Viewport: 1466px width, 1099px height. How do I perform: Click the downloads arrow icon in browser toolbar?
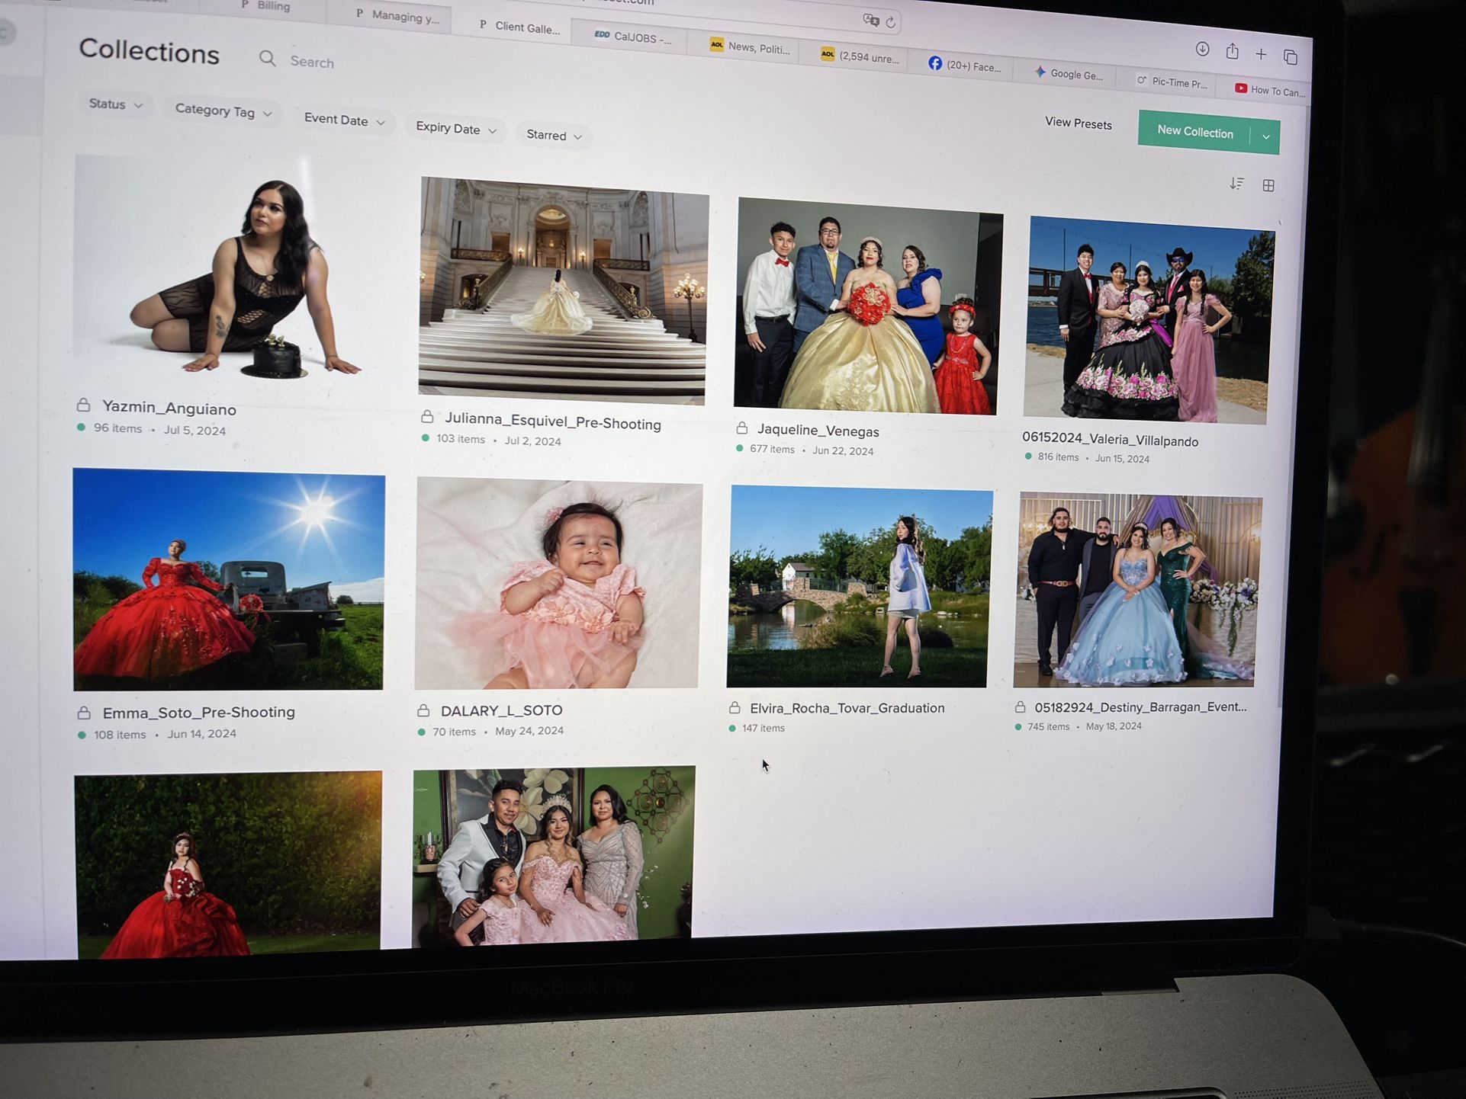[x=1201, y=49]
